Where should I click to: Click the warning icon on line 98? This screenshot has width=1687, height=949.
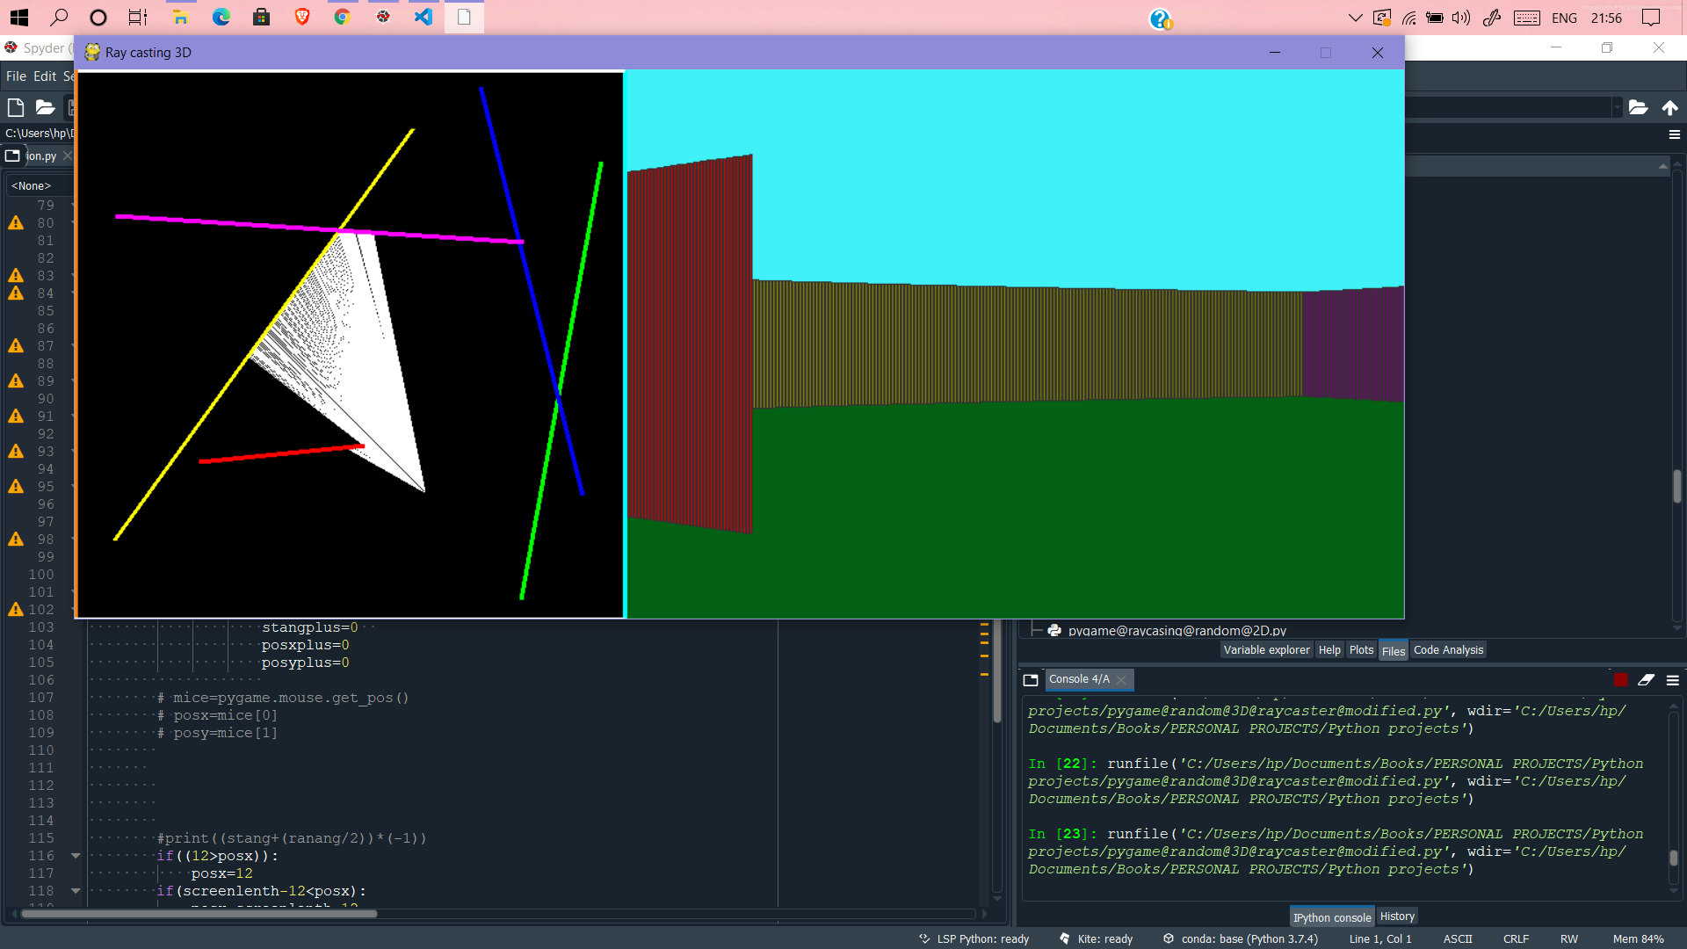[16, 540]
